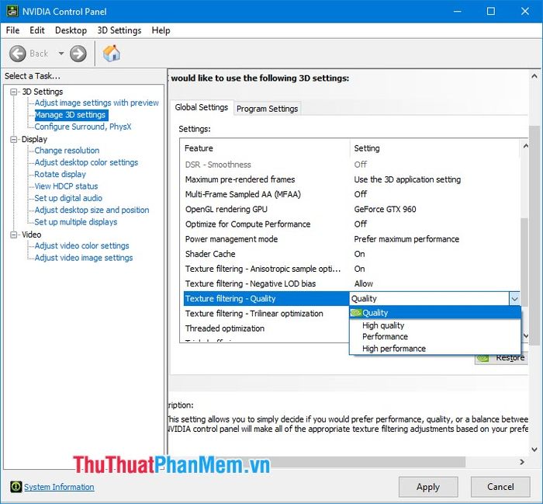Toggle the Texture filtering Quality dropdown arrow
543x504 pixels.
514,298
